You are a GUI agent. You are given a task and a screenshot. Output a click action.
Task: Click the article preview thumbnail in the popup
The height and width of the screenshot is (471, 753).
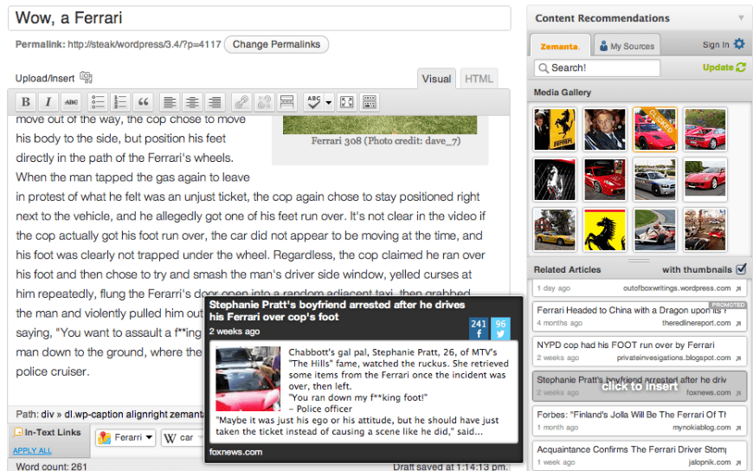coord(248,378)
